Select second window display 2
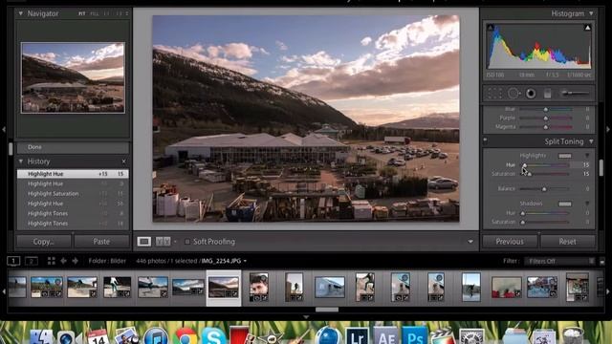Viewport: 612px width, 344px height. [32, 261]
